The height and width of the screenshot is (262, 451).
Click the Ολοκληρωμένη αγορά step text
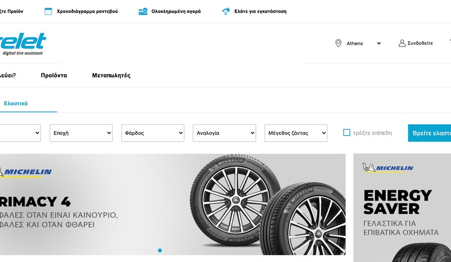pos(176,12)
